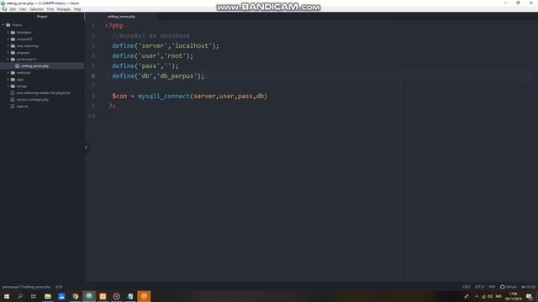The height and width of the screenshot is (302, 538).
Task: Click the xampp folder icon
Action: coord(13,86)
